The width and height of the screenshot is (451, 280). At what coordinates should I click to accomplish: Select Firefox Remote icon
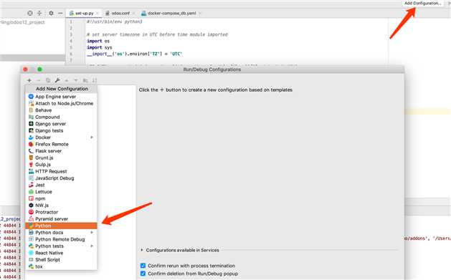pos(31,144)
